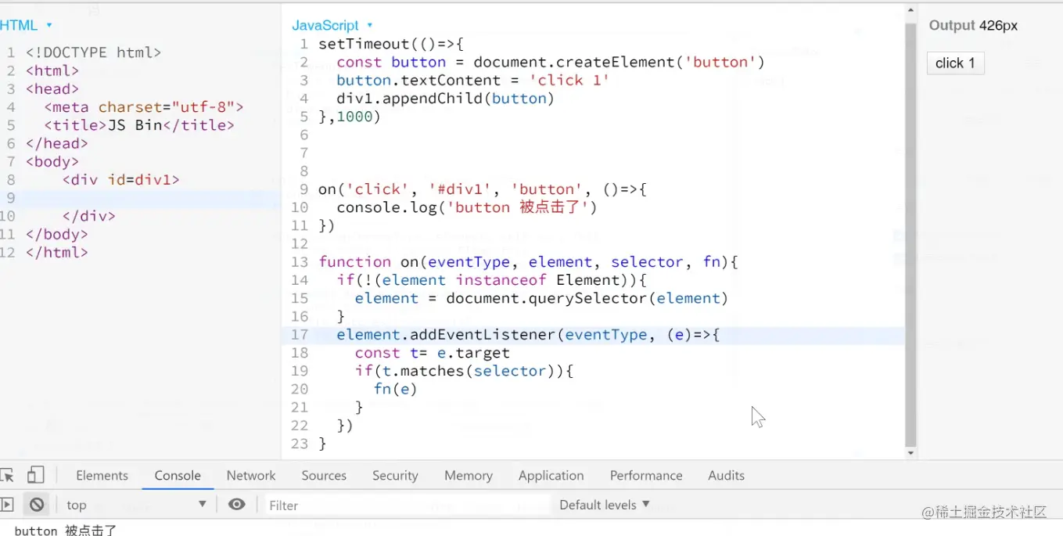This screenshot has height=536, width=1063.
Task: Click 'if(t.matches(selector)){' line
Action: click(x=464, y=371)
